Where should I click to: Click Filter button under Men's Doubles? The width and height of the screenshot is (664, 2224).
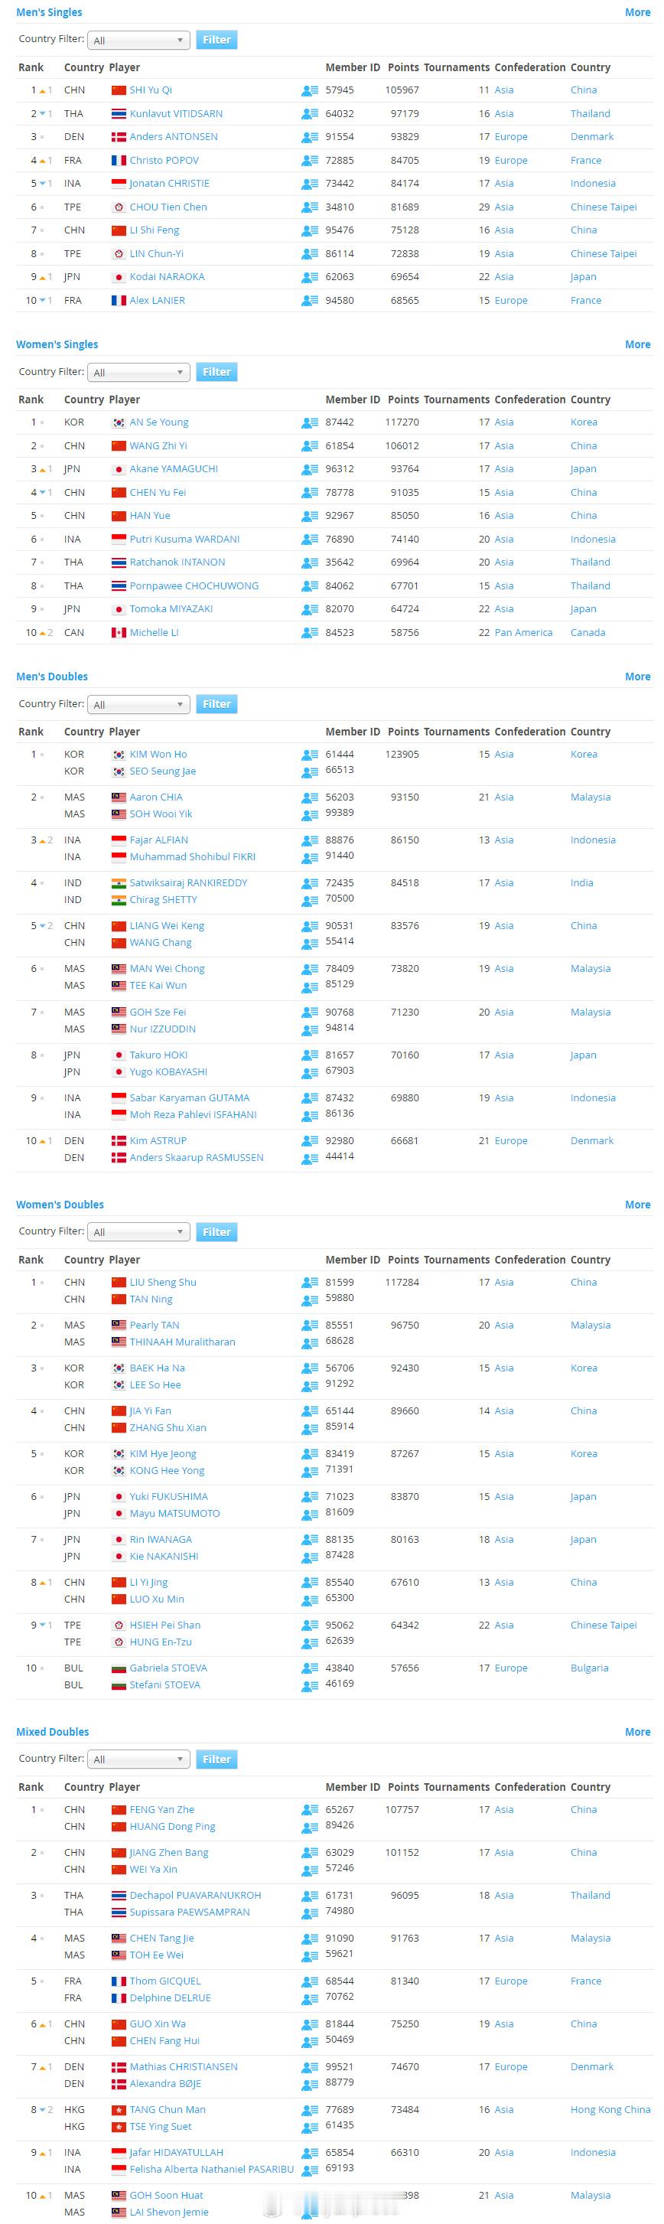click(216, 705)
